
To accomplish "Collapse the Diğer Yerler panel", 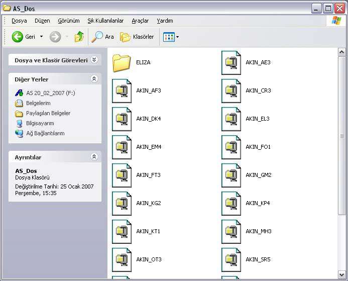I will [x=94, y=78].
